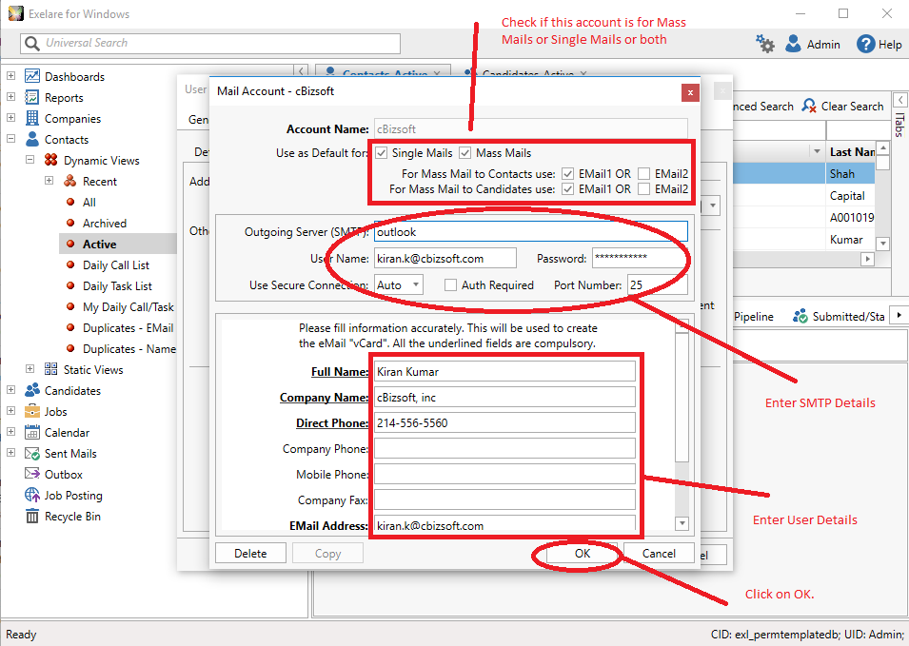The image size is (909, 646).
Task: Click the Reports icon in sidebar
Action: tap(31, 97)
